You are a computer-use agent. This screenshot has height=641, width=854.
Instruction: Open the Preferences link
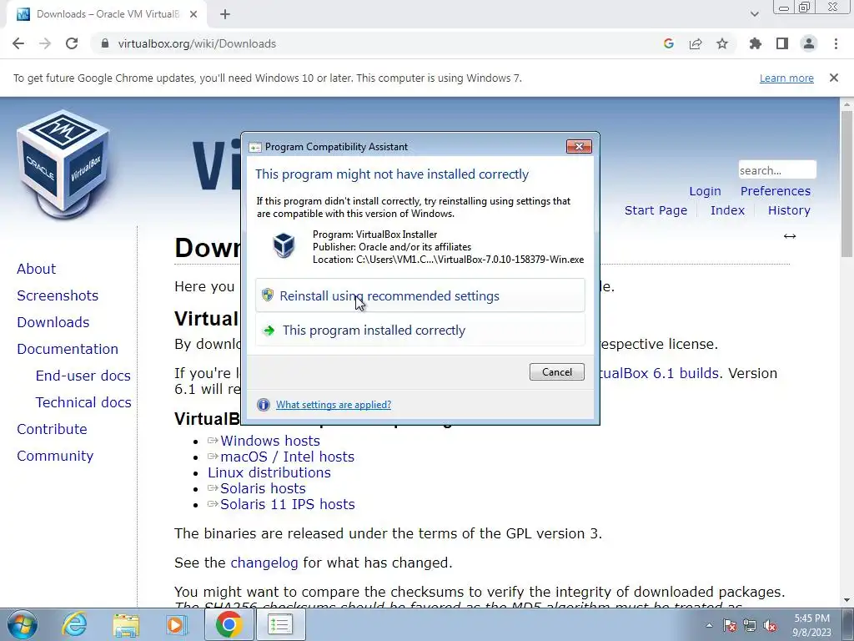[775, 191]
